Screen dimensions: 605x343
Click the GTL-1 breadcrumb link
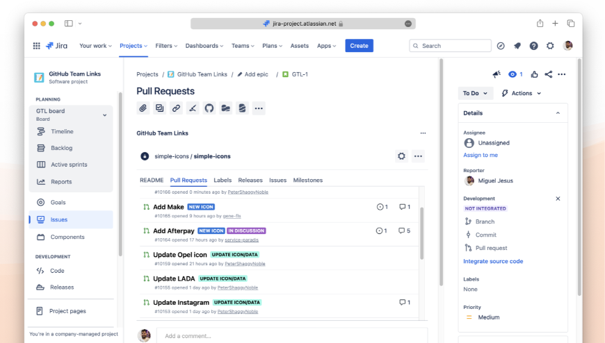pyautogui.click(x=300, y=74)
